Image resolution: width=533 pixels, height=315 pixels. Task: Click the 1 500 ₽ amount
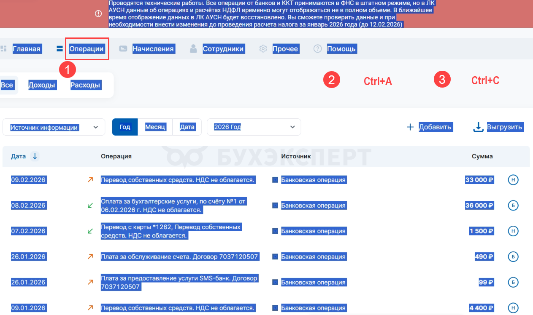pos(482,231)
